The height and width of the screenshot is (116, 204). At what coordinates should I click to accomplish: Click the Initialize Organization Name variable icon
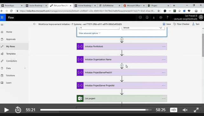[80, 59]
